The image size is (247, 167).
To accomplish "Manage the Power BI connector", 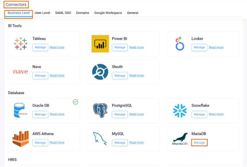I will point(120,47).
